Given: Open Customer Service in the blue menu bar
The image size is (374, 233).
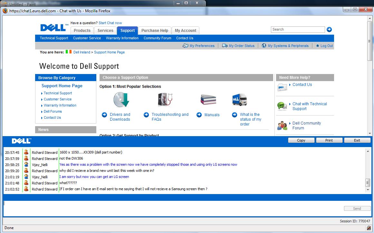Looking at the screenshot, I should point(87,38).
